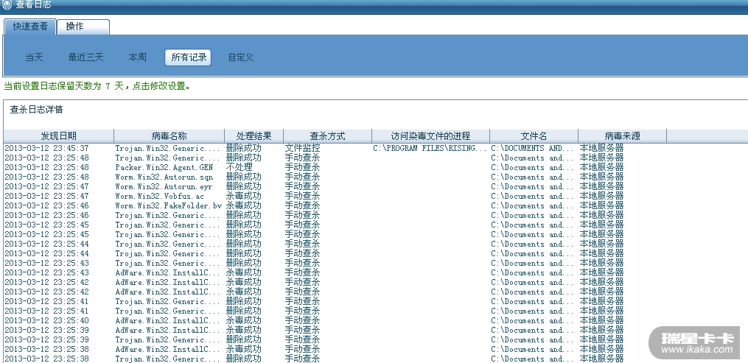748x363 pixels.
Task: Select the 本周 time filter
Action: (137, 57)
